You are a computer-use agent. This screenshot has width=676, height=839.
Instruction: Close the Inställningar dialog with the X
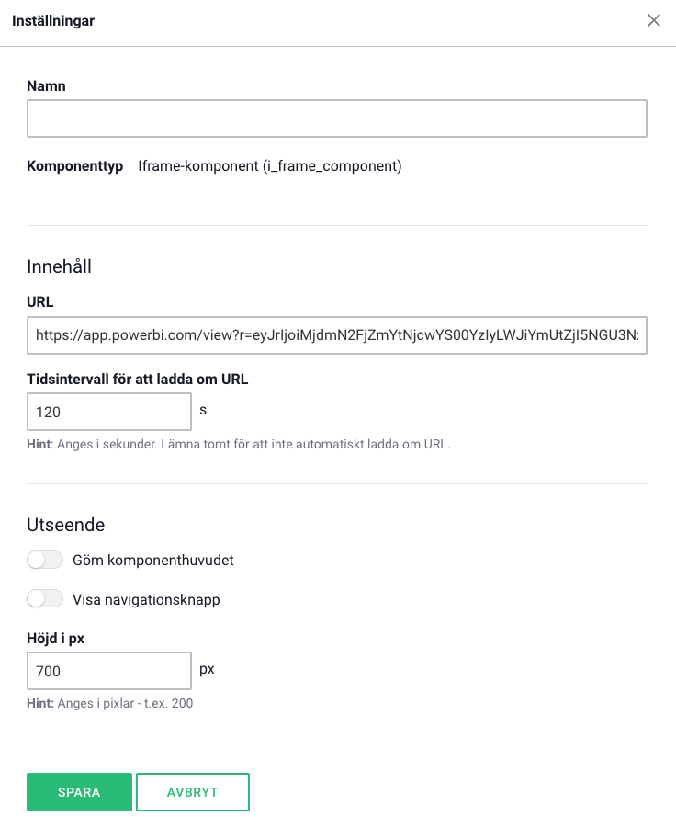click(x=654, y=20)
